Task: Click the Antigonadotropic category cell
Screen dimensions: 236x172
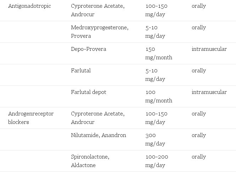Action: 29,6
